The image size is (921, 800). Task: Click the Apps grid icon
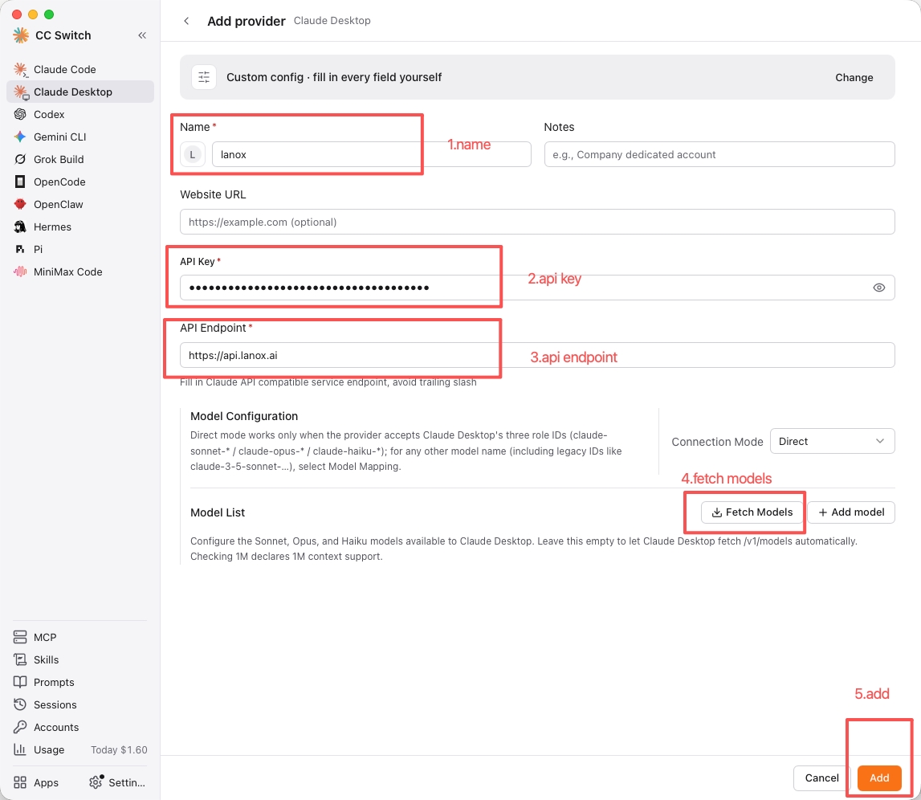click(x=20, y=782)
